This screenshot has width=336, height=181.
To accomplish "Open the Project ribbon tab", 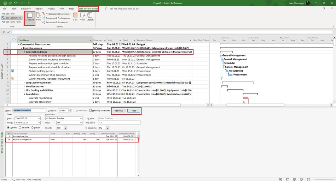I will [x=51, y=9].
